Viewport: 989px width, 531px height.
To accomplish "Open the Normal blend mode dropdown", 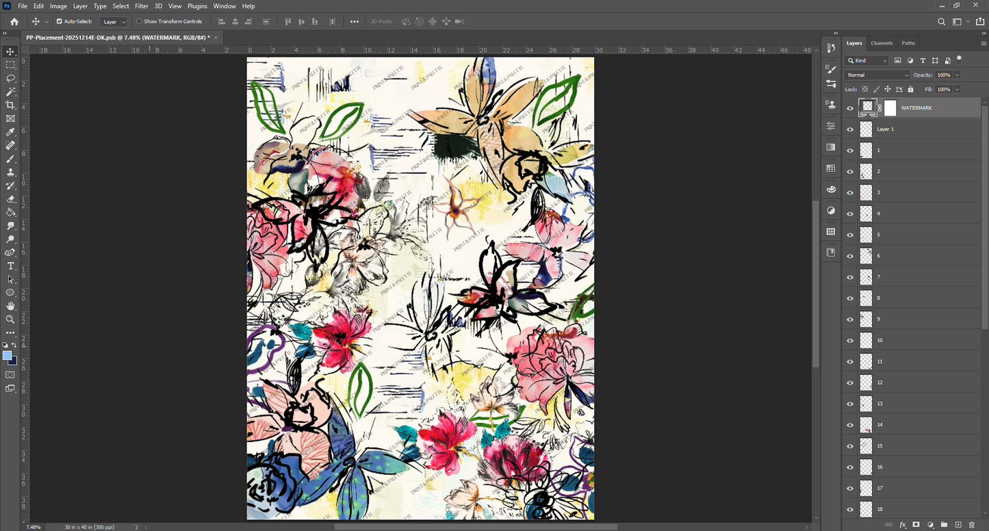I will coord(877,75).
